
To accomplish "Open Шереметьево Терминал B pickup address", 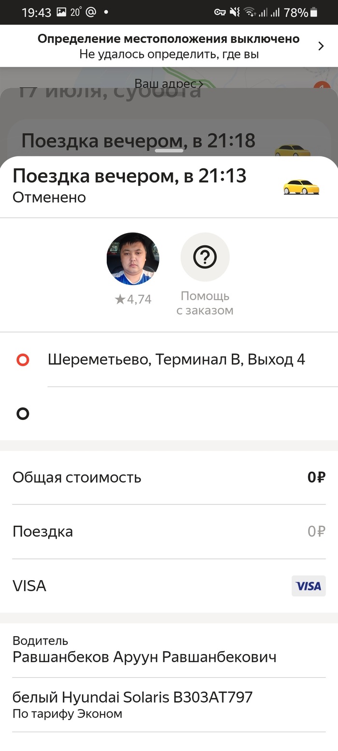I will [176, 360].
